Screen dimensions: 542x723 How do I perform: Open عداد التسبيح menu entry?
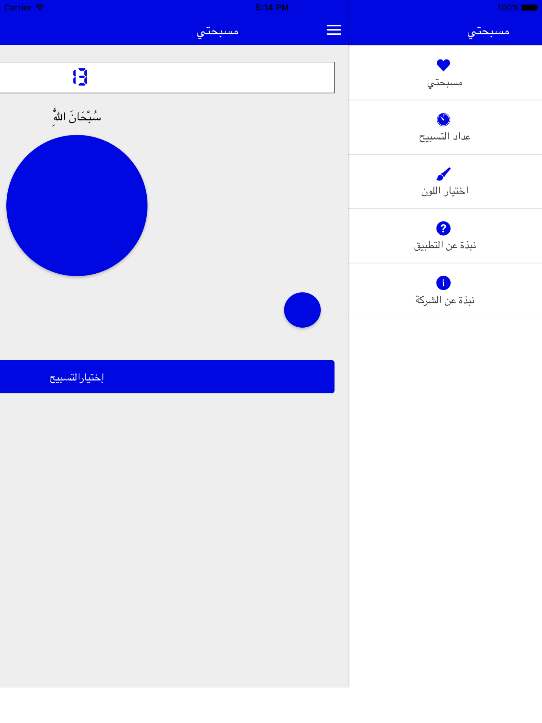point(445,127)
